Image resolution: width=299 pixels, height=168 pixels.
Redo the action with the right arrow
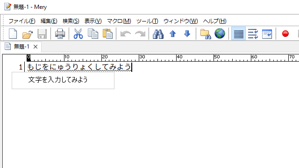[x=140, y=34]
